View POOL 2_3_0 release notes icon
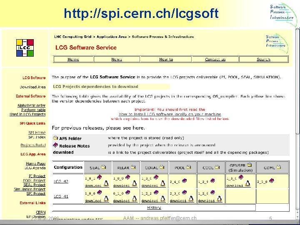 point(184,192)
